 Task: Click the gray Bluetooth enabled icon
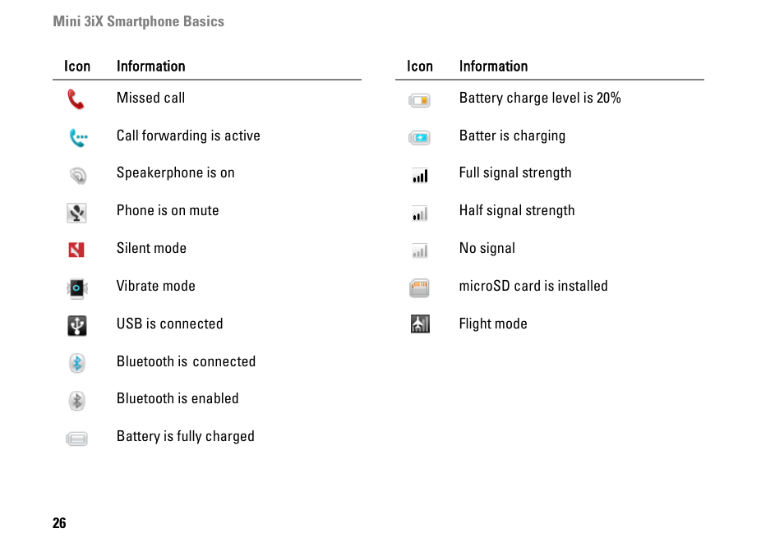(77, 401)
